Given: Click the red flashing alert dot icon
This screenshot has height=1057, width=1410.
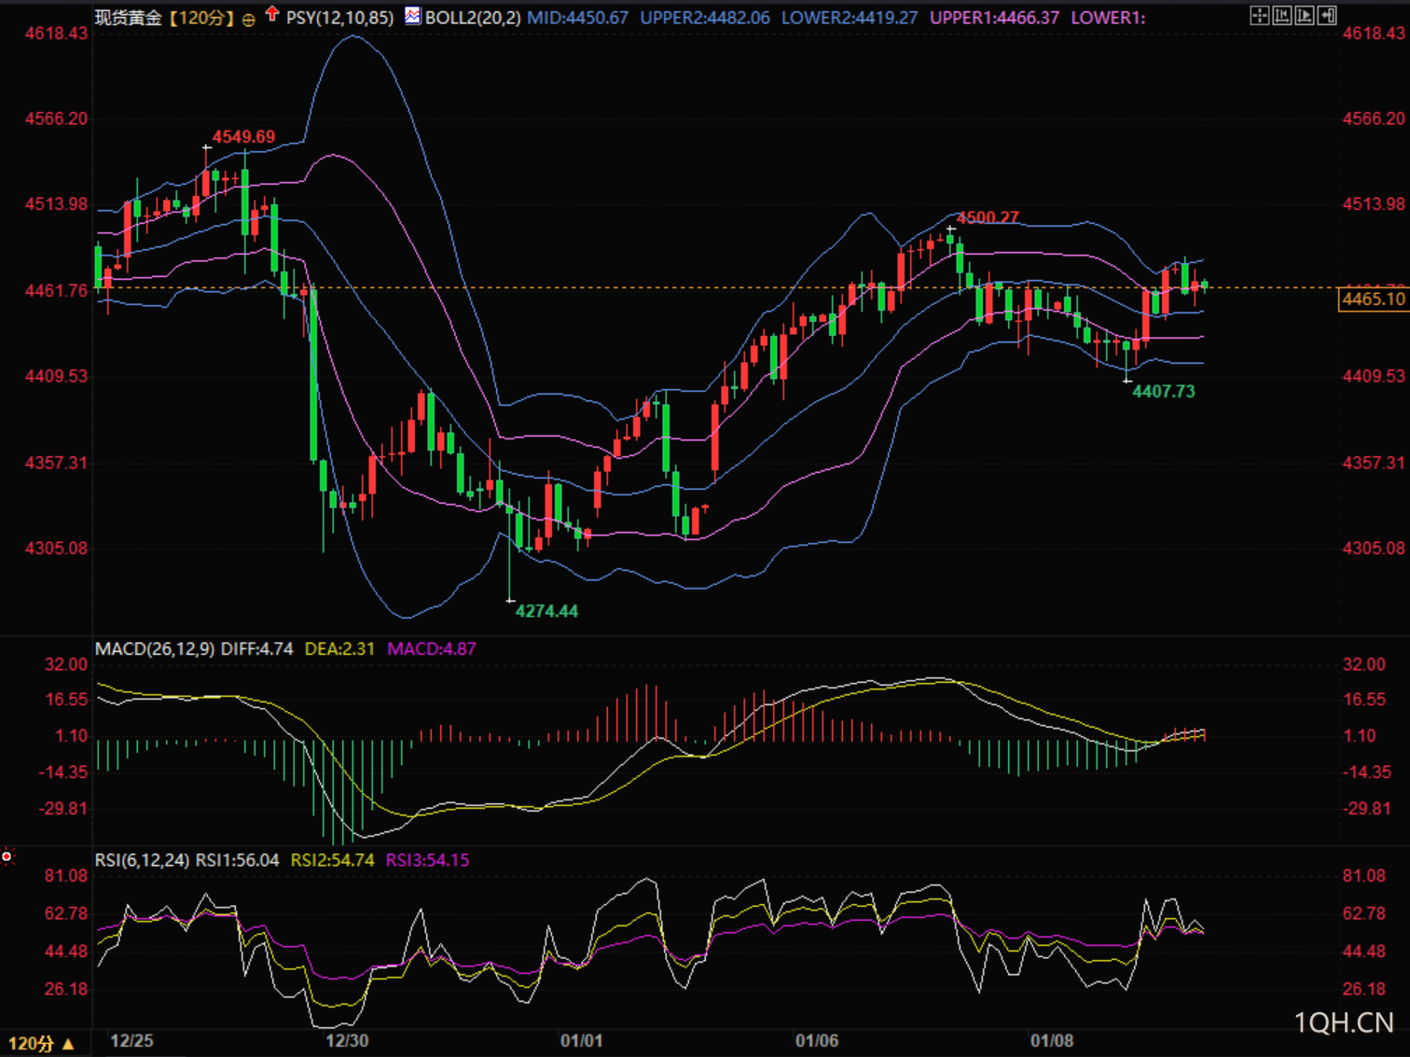Looking at the screenshot, I should click(7, 856).
